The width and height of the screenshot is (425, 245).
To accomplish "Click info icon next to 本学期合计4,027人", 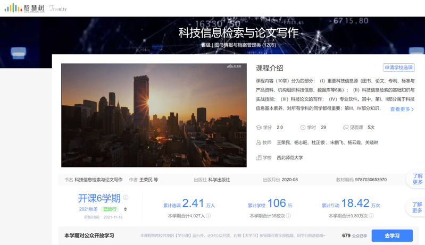I will 209,216.
